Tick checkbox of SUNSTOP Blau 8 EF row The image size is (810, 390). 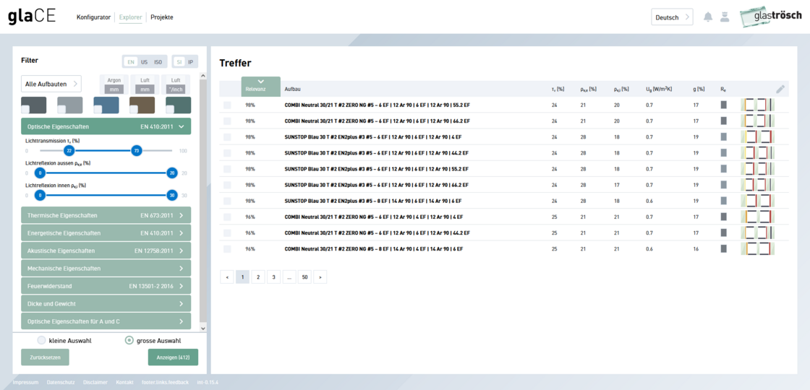[227, 201]
